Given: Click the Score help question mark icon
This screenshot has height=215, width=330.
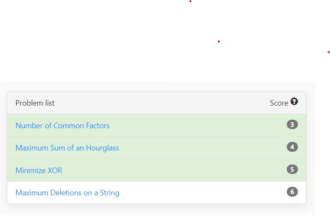Looking at the screenshot, I should 294,102.
